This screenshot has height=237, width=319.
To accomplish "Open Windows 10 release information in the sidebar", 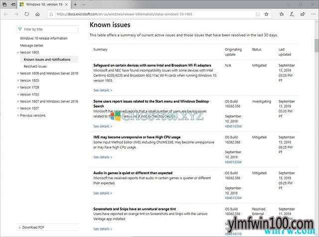I will tap(43, 38).
